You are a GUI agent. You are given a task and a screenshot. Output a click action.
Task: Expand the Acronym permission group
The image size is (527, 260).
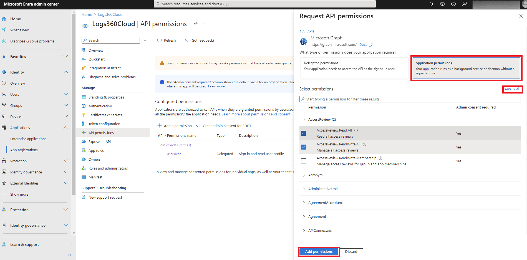coord(304,175)
